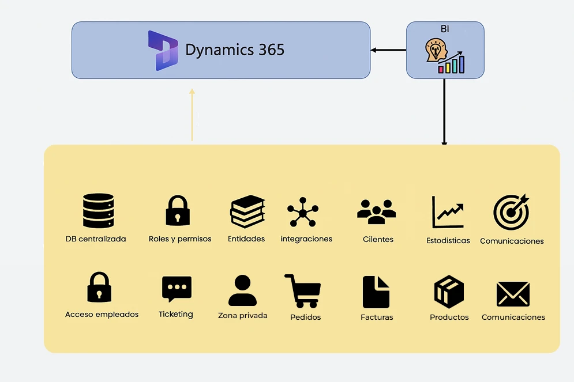The width and height of the screenshot is (574, 382).
Task: Click the Dynamics 365 logo icon
Action: (x=163, y=51)
